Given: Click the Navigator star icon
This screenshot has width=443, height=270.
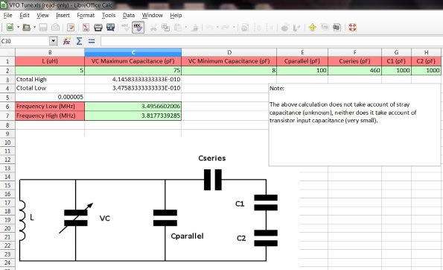Looking at the screenshot, I should 312,27.
